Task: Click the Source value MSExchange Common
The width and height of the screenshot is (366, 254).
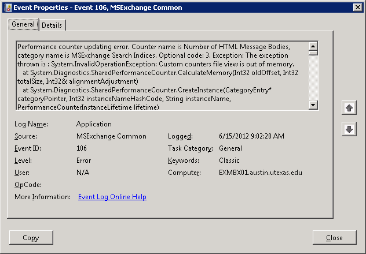Action: [x=111, y=137]
